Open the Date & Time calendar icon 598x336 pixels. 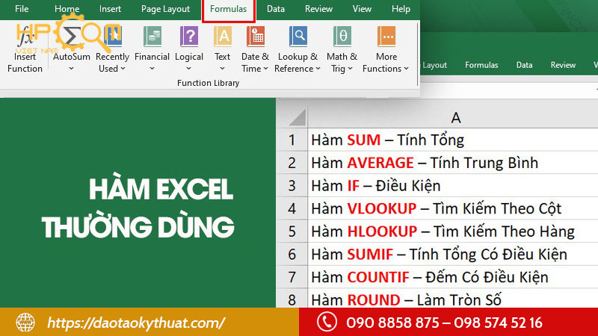tap(256, 37)
